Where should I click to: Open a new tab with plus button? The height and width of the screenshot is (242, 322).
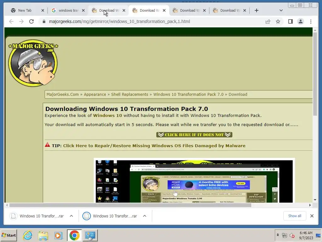pyautogui.click(x=257, y=10)
